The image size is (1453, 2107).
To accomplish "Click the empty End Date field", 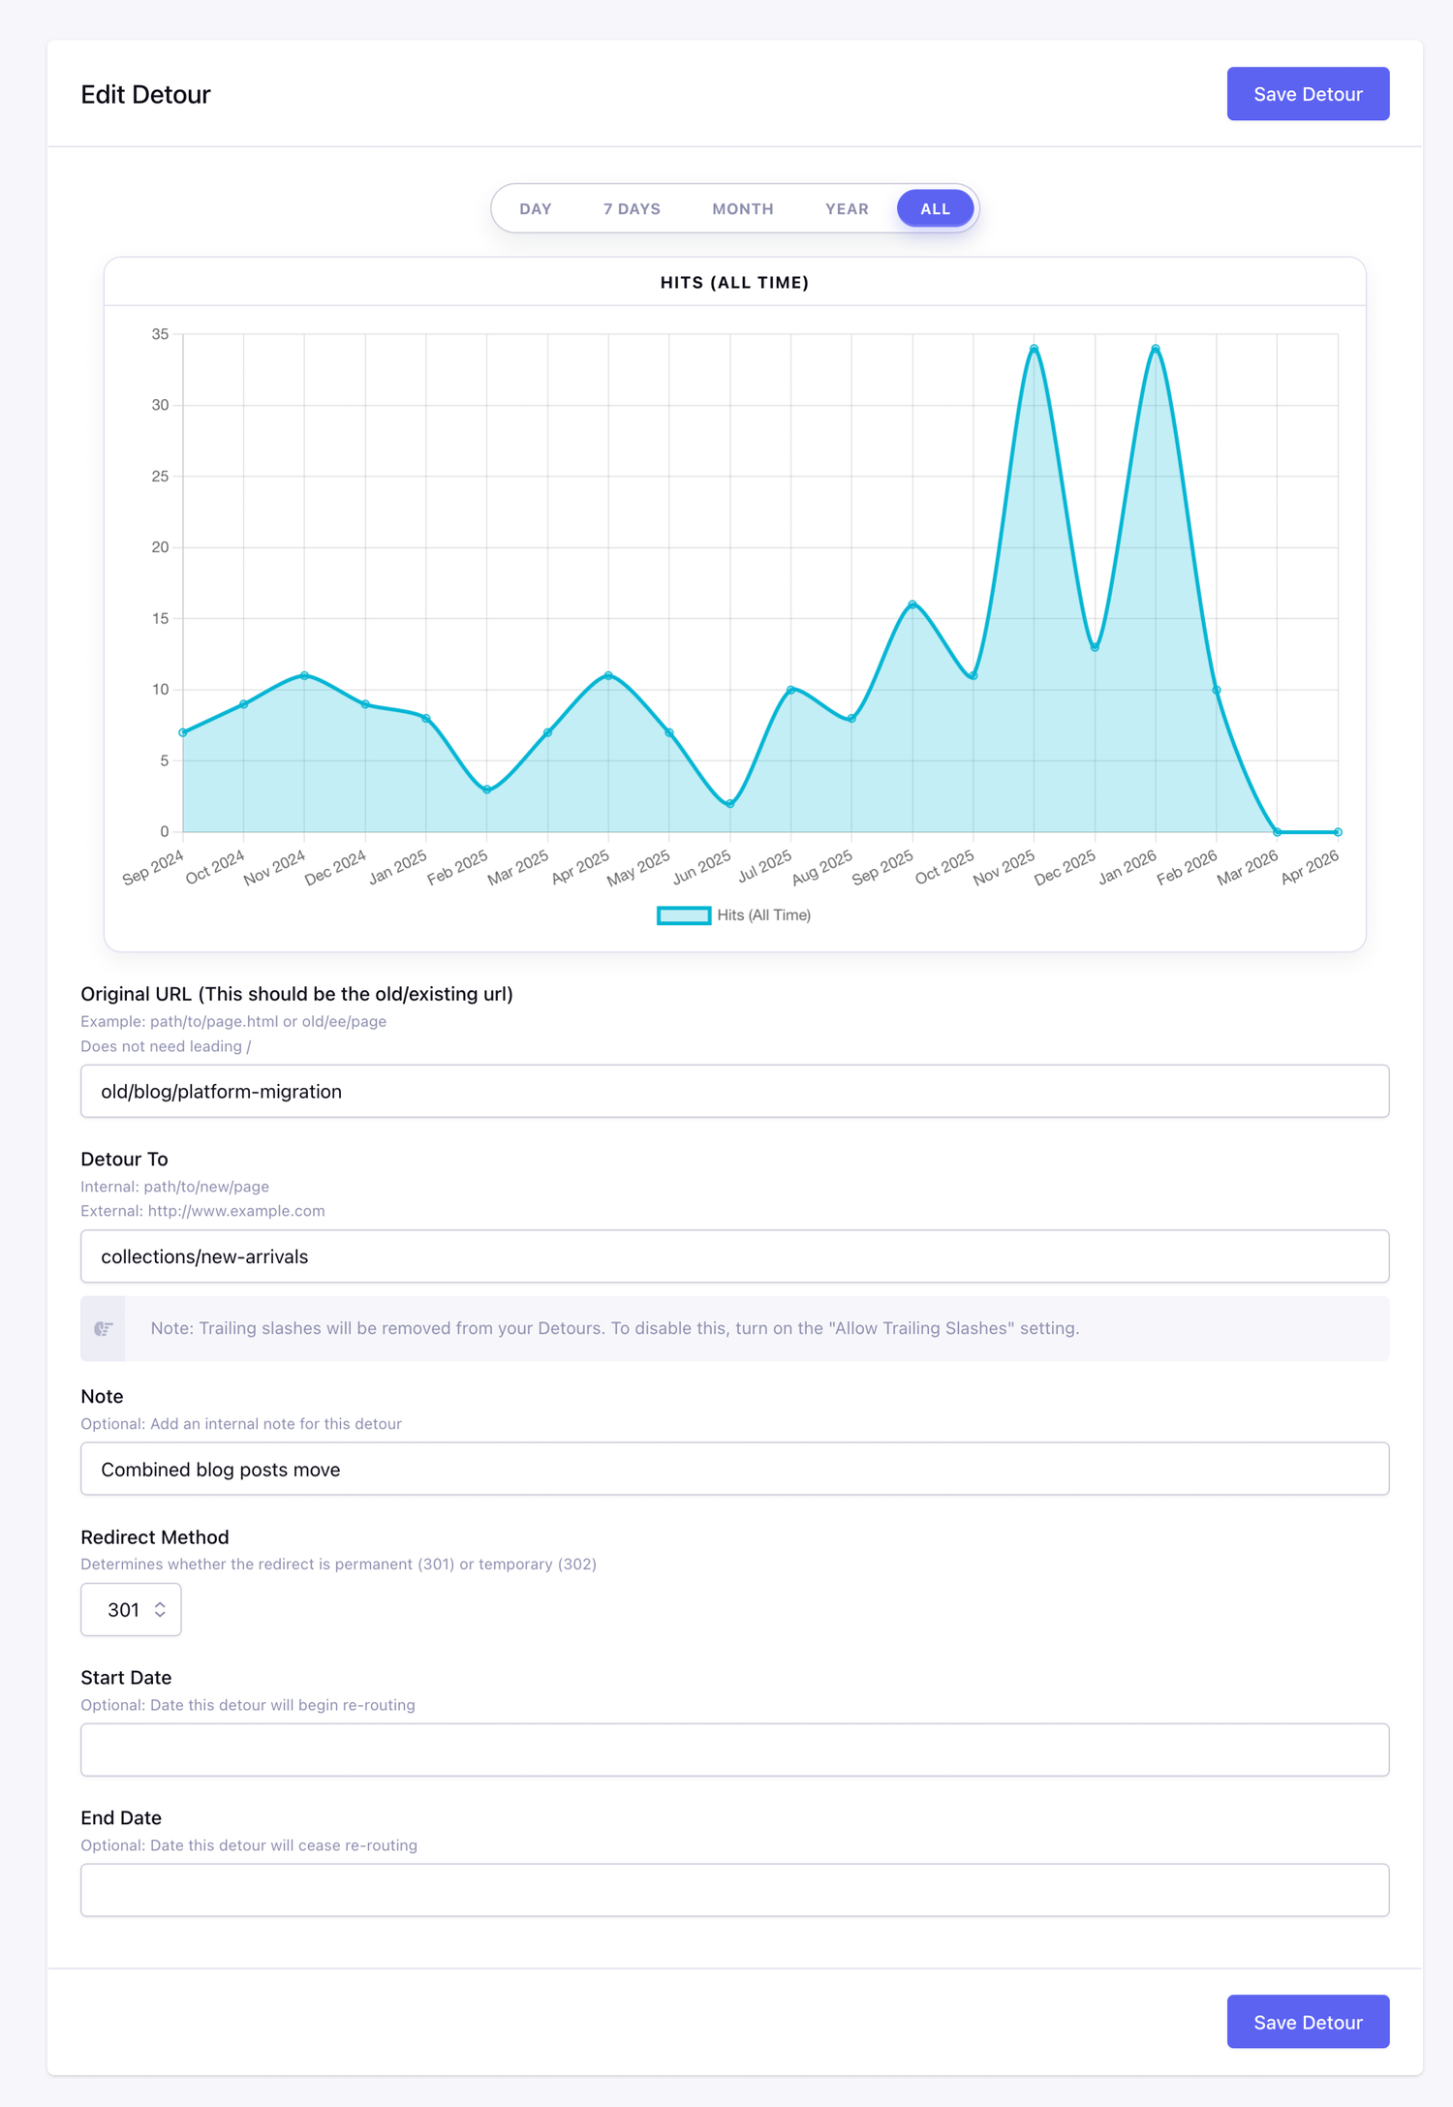I will (734, 1890).
